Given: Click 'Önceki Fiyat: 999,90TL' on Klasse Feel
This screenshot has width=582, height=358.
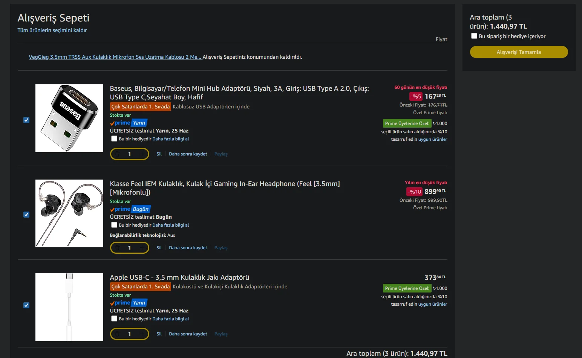Looking at the screenshot, I should (x=423, y=200).
